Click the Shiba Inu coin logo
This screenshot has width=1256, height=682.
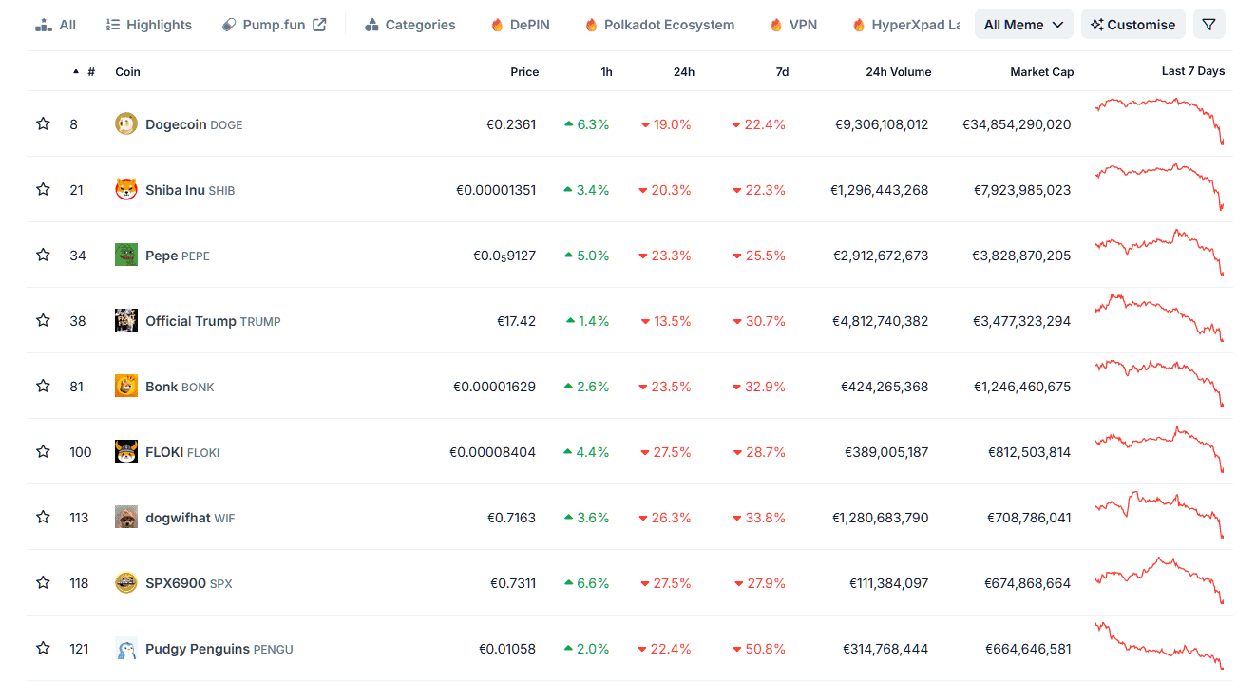click(126, 189)
